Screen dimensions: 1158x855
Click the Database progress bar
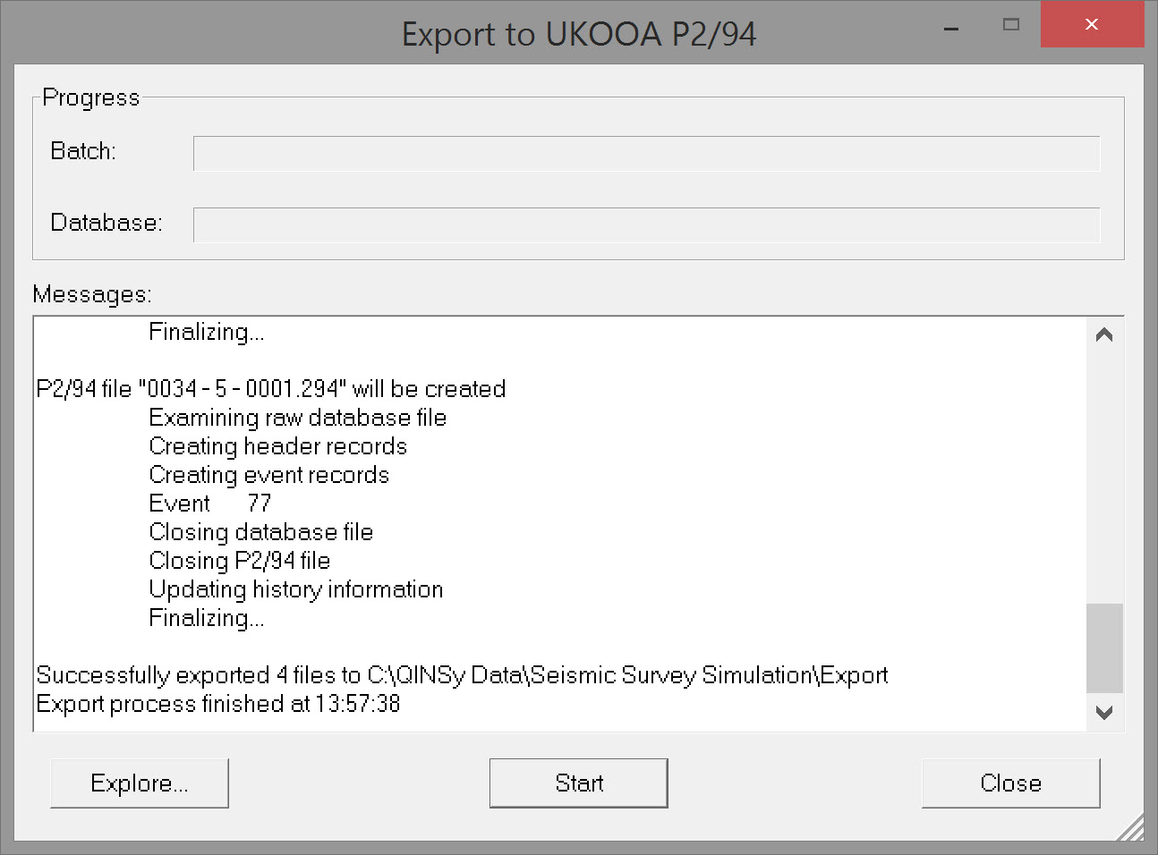(x=646, y=224)
